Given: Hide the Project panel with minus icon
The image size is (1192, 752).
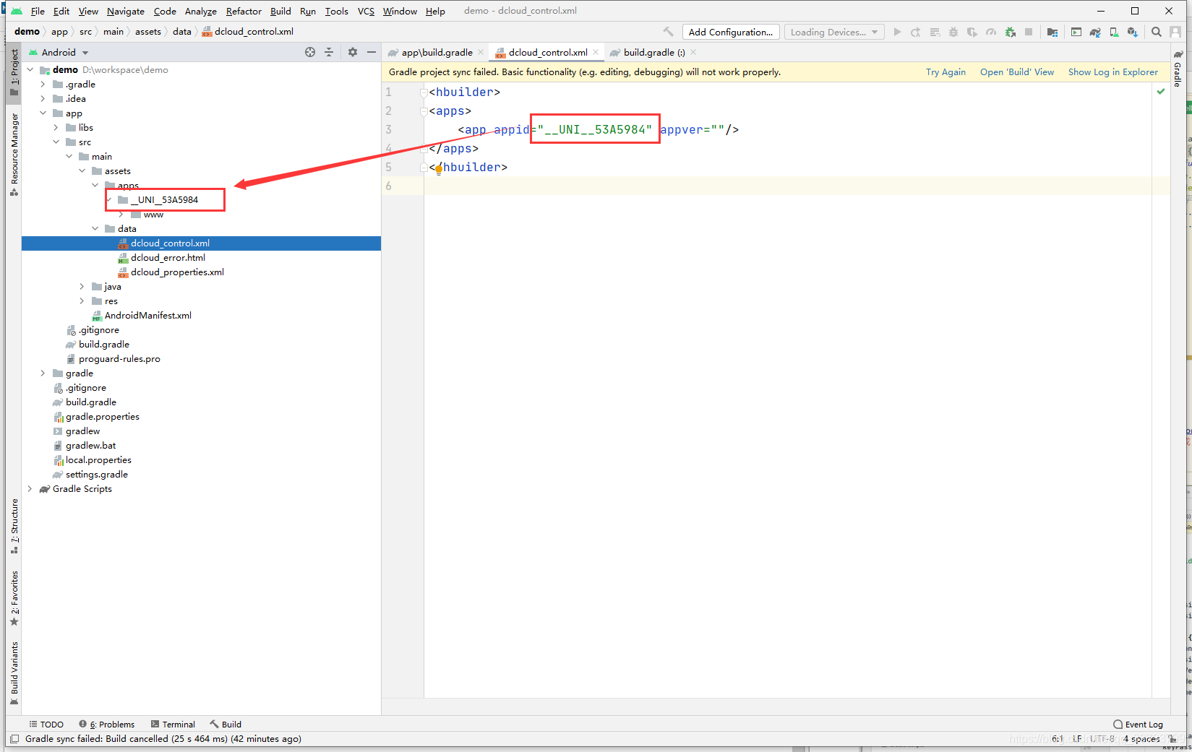Looking at the screenshot, I should [372, 52].
